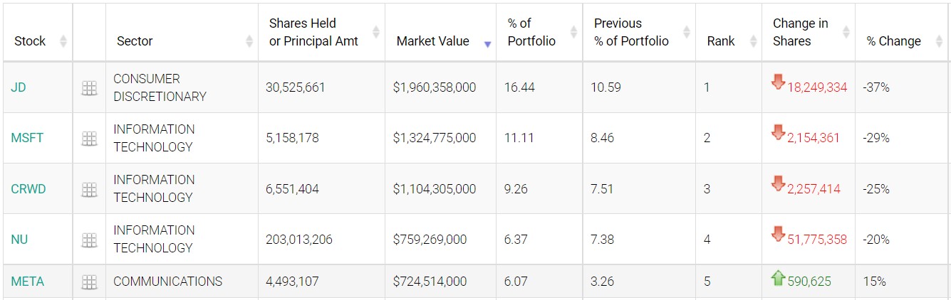Open the NU stock link

point(19,240)
